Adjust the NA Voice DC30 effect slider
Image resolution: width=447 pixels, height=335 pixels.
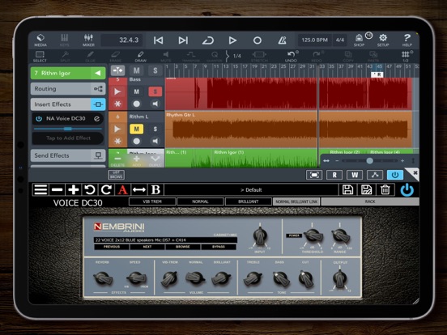coord(68,129)
